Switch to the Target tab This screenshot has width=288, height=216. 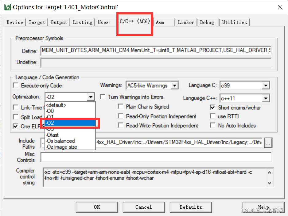click(37, 22)
